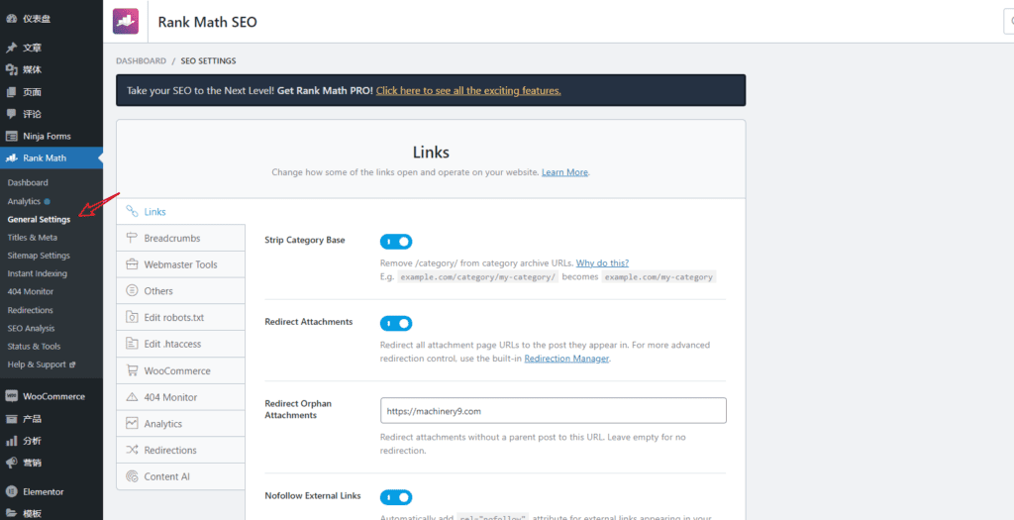Image resolution: width=1014 pixels, height=520 pixels.
Task: Open Help & Support external link
Action: click(42, 364)
